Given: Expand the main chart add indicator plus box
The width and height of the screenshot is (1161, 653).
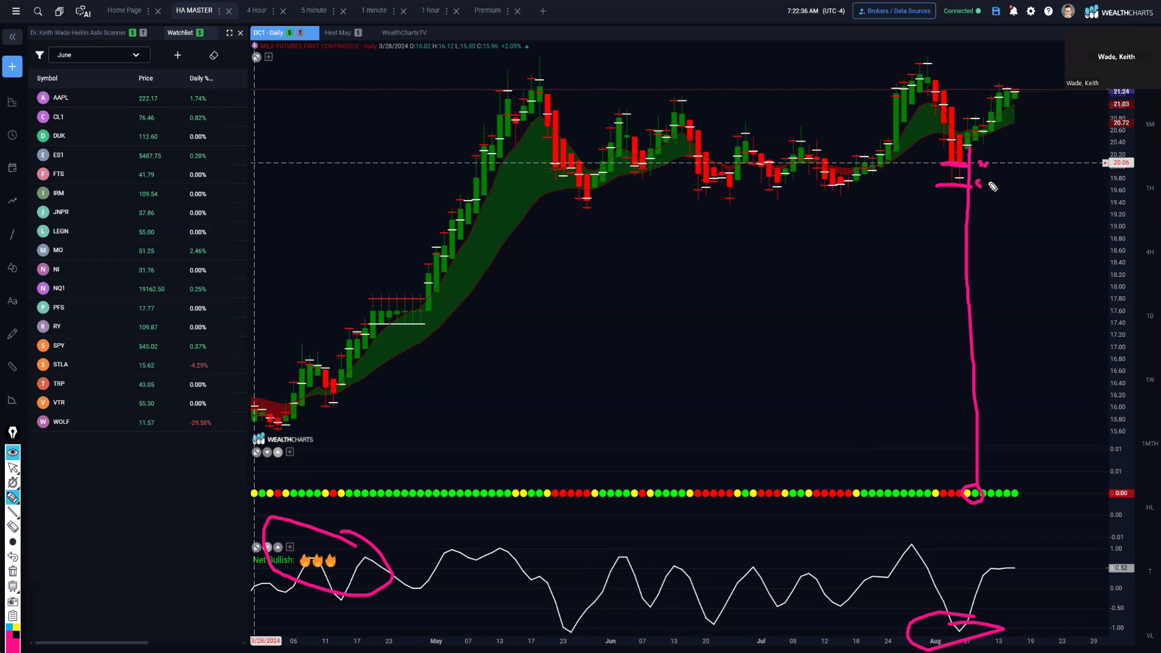Looking at the screenshot, I should (268, 57).
